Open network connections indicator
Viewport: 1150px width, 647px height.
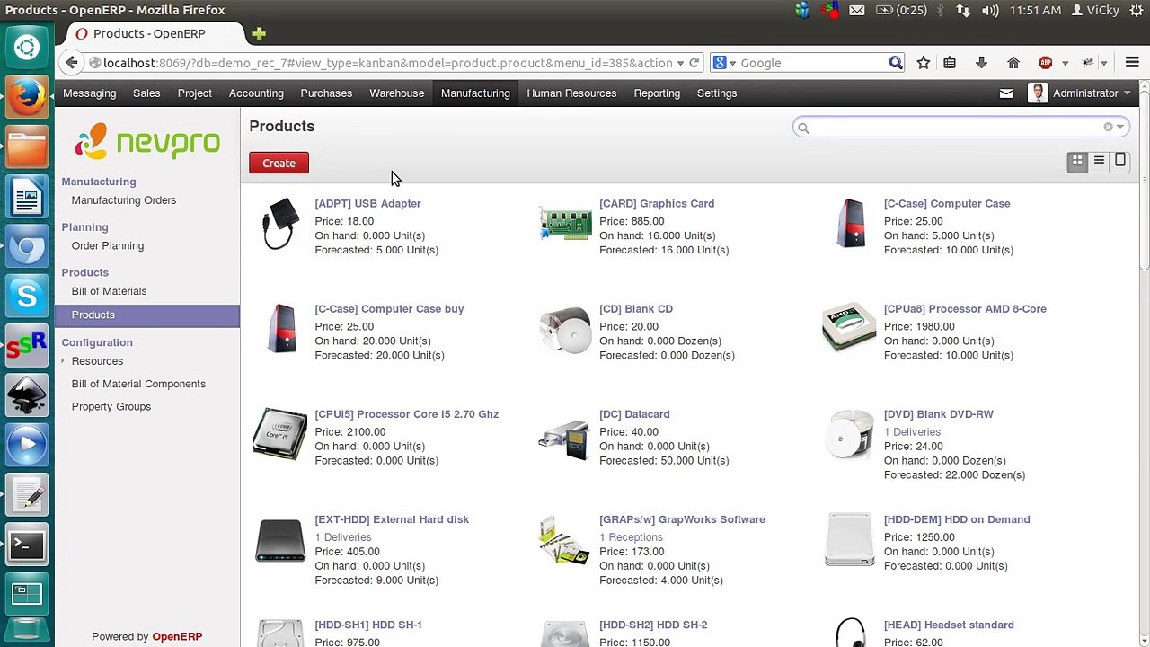point(963,10)
